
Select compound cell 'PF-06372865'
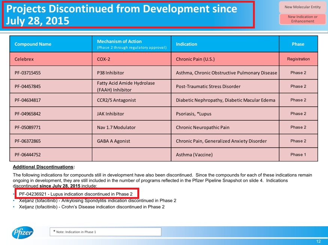click(x=51, y=141)
